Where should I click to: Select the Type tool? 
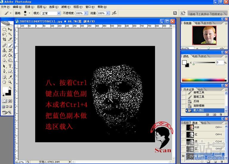pyautogui.click(x=10, y=66)
